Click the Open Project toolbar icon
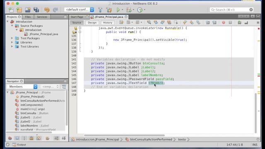Image resolution: width=265 pixels, height=149 pixels. (28, 10)
